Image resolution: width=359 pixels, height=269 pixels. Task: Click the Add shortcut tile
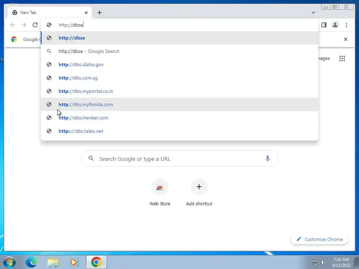pos(199,192)
